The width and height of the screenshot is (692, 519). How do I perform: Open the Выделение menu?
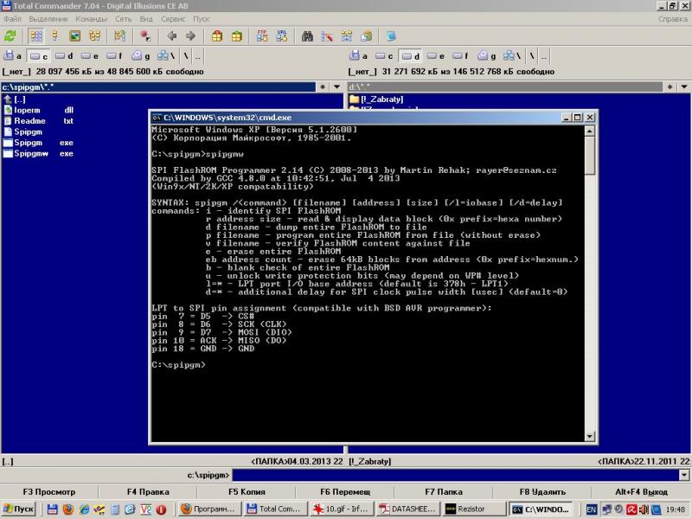coord(48,19)
